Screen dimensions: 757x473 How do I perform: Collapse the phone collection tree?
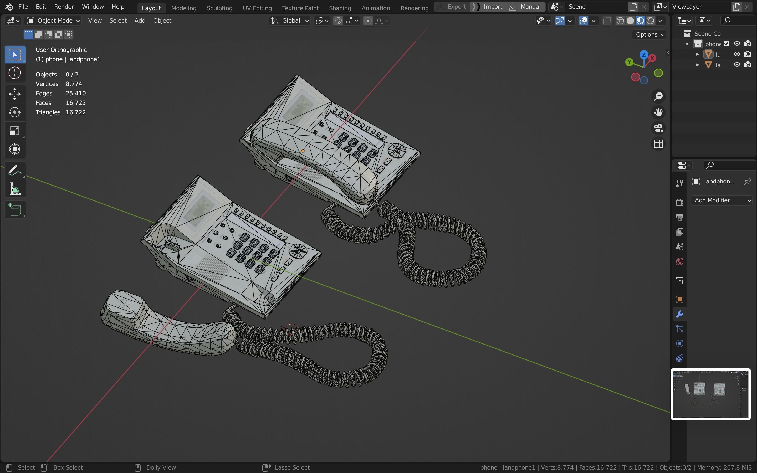[687, 44]
